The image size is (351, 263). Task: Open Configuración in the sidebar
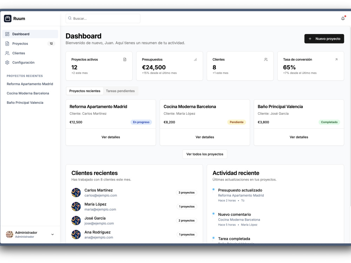[x=30, y=63]
